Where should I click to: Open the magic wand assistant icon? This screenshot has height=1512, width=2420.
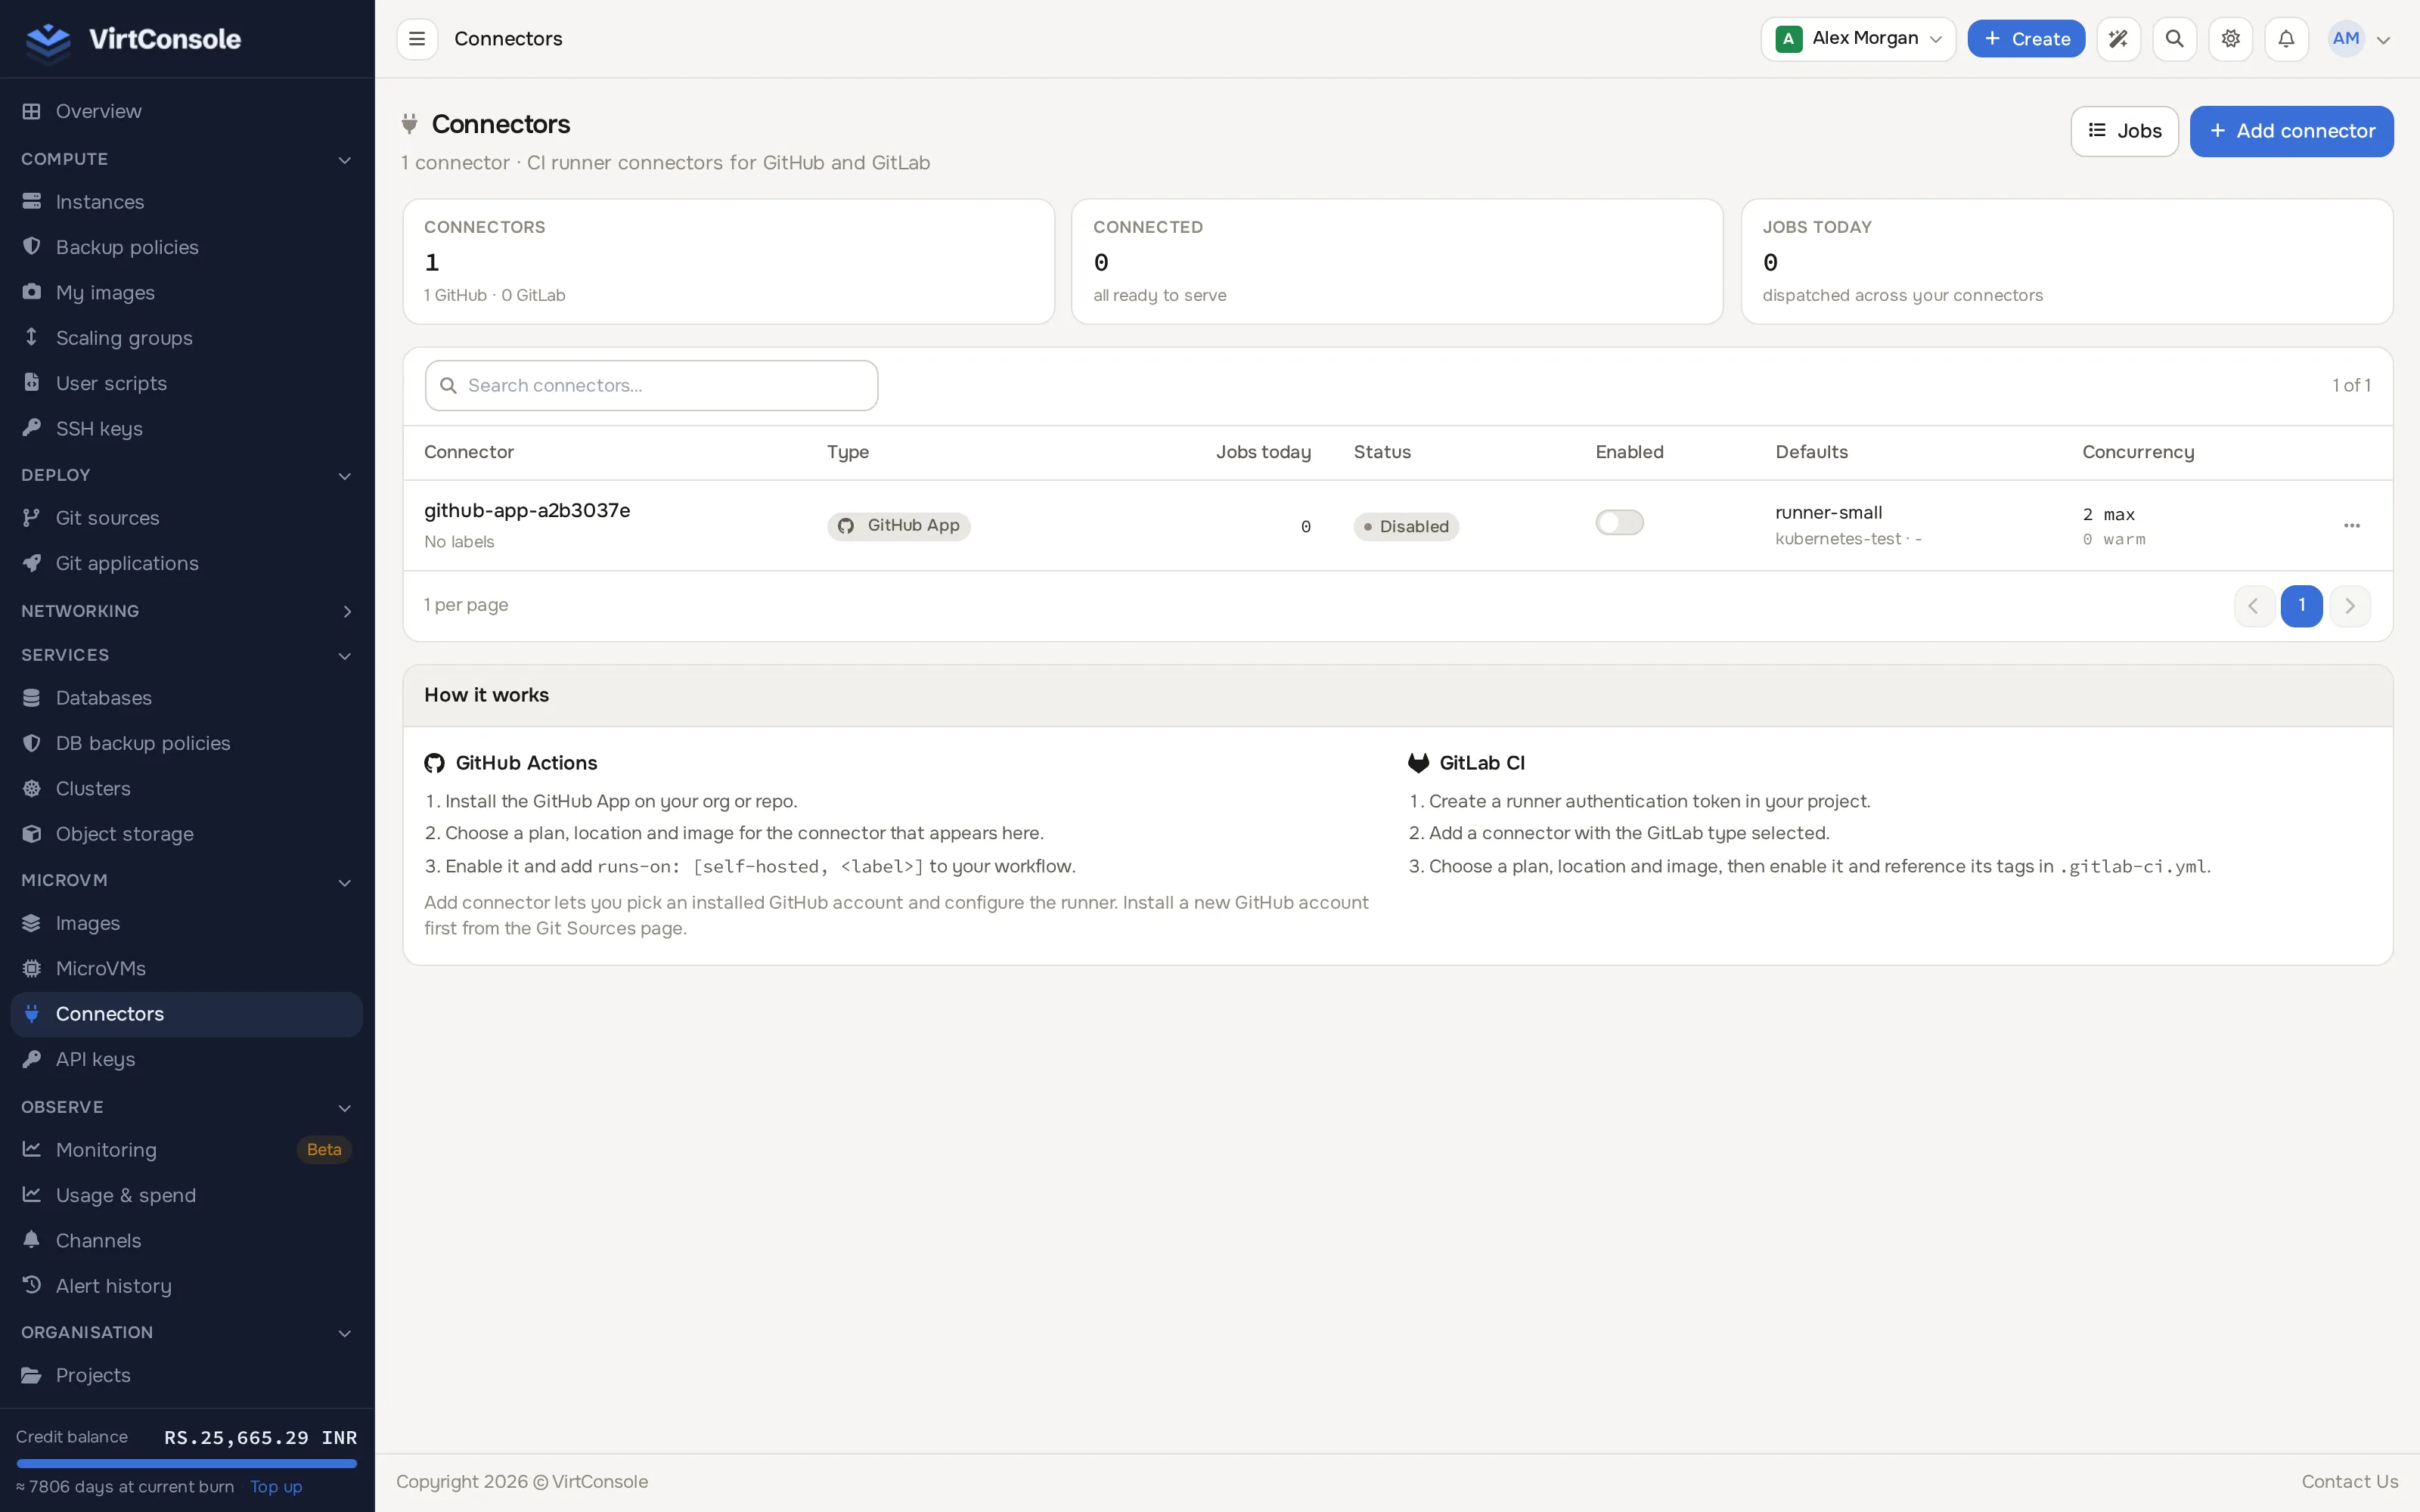pyautogui.click(x=2118, y=39)
